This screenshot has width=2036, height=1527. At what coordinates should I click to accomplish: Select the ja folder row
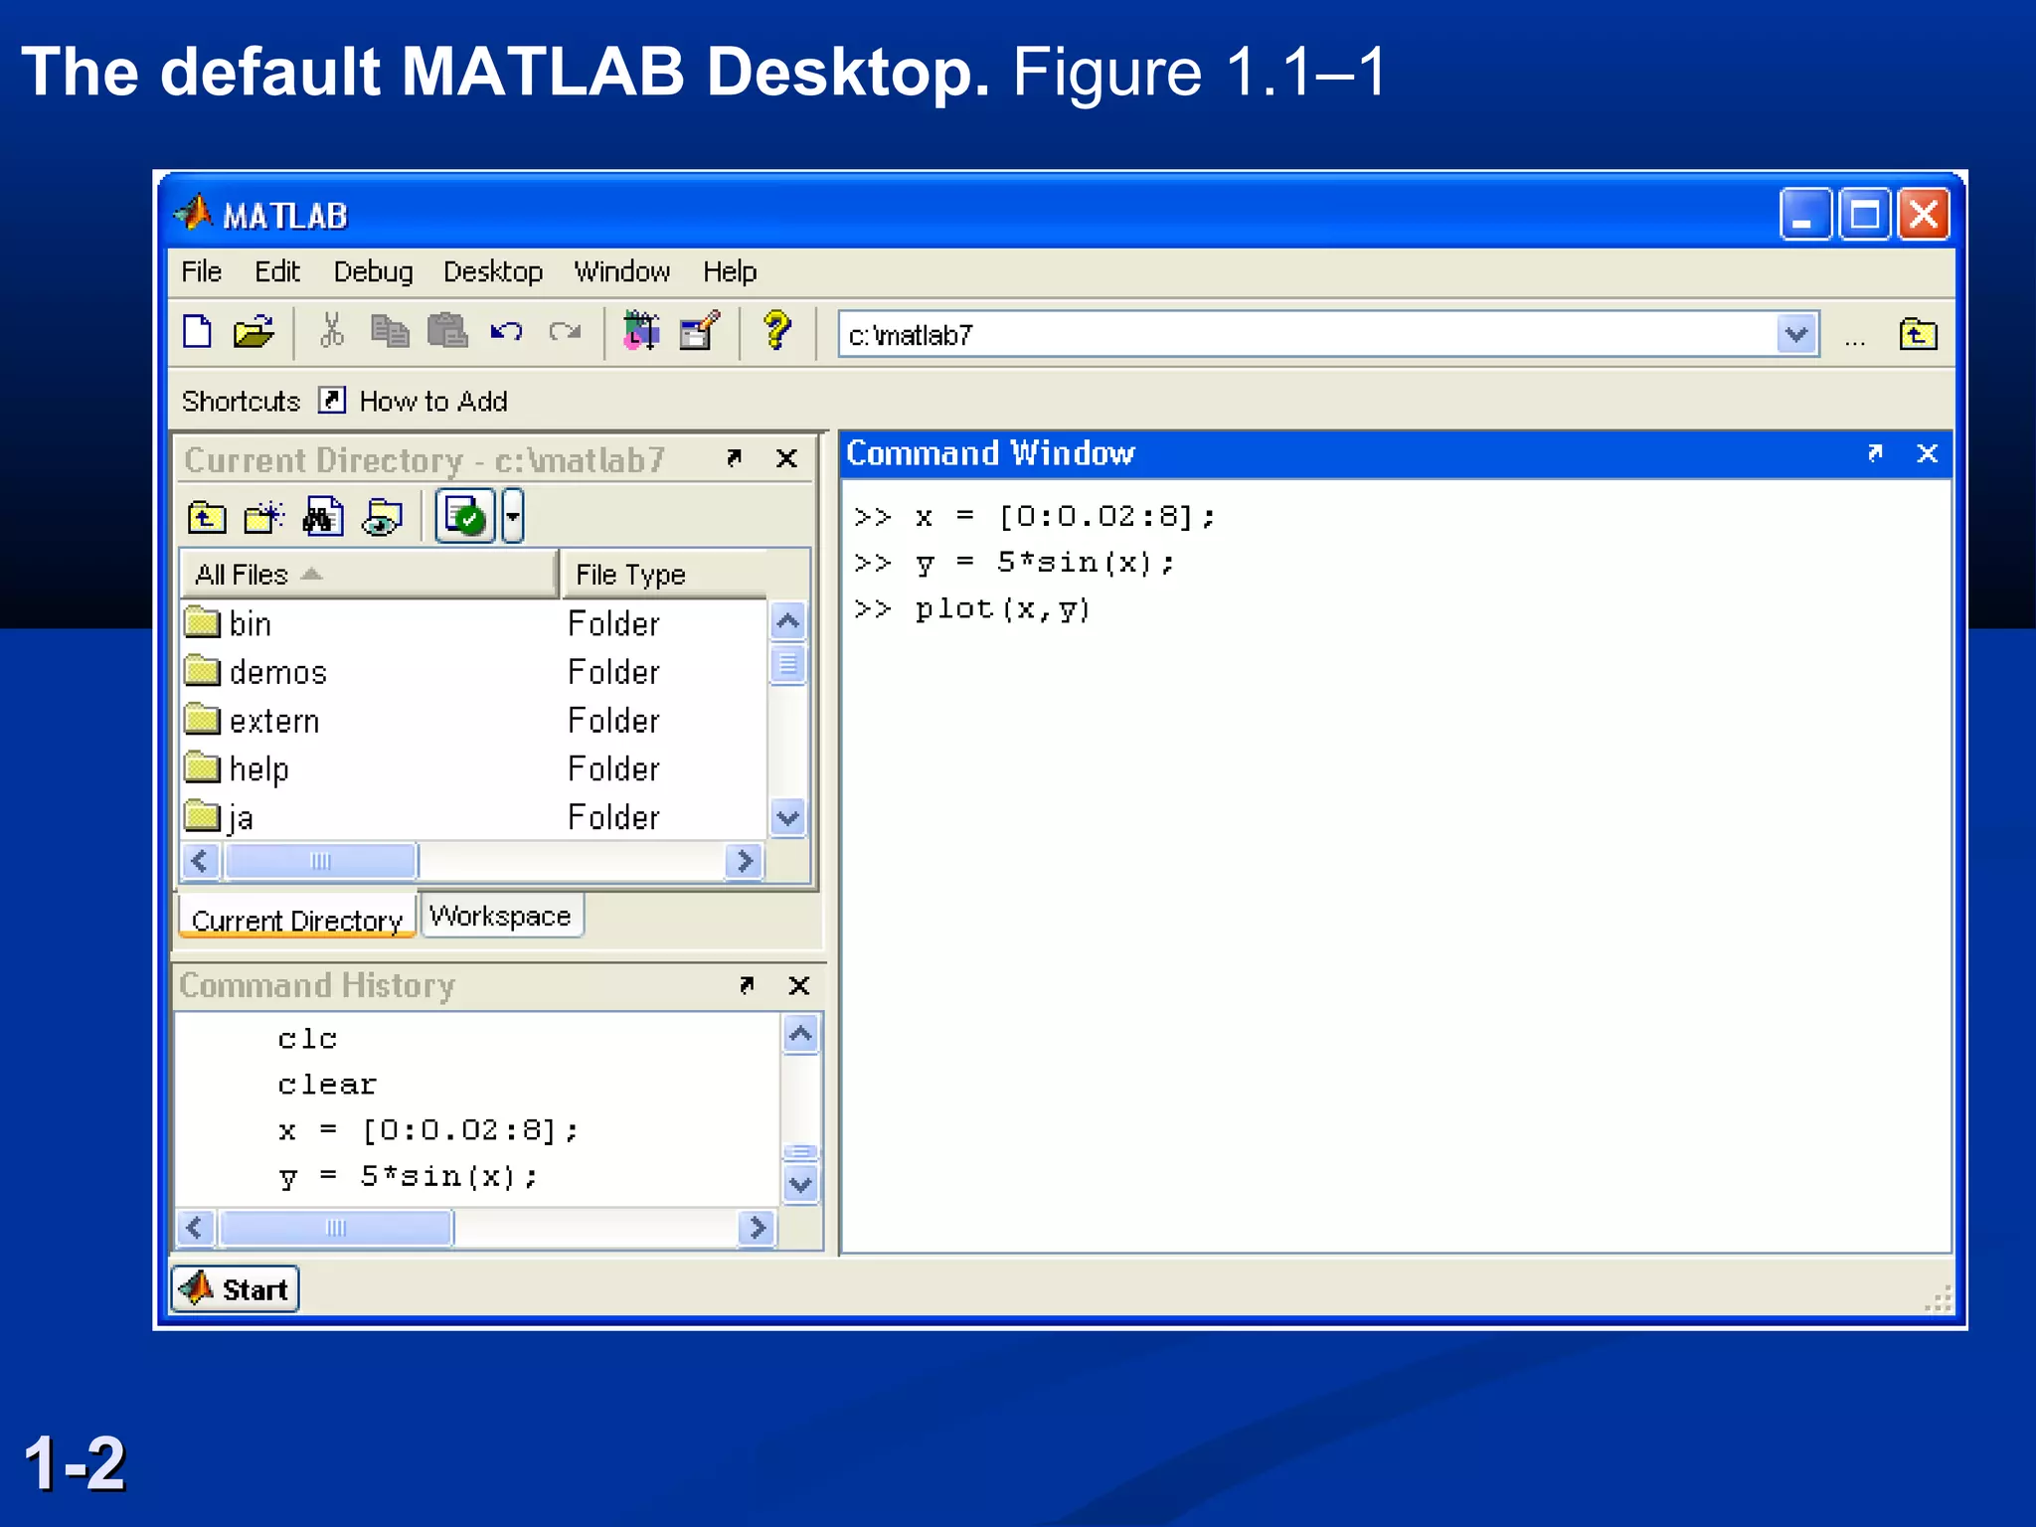point(474,817)
